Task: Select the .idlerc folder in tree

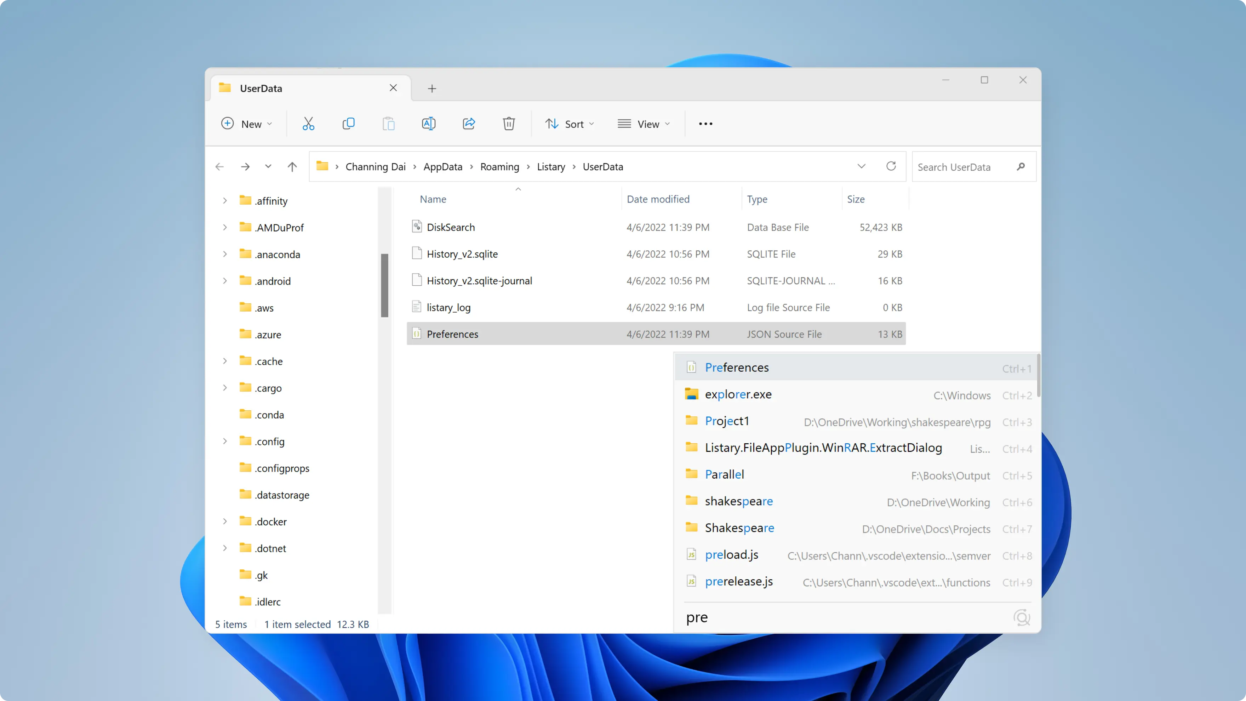Action: pos(260,602)
